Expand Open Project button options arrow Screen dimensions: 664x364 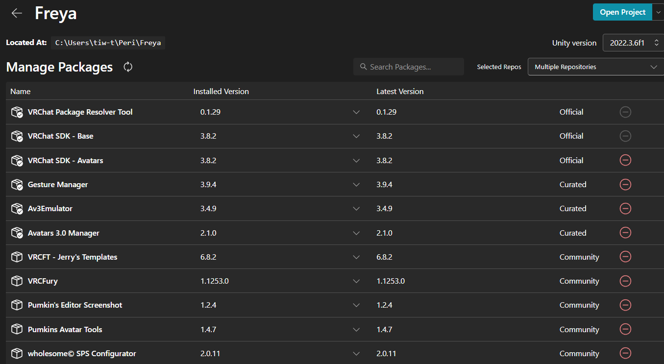[x=658, y=12]
